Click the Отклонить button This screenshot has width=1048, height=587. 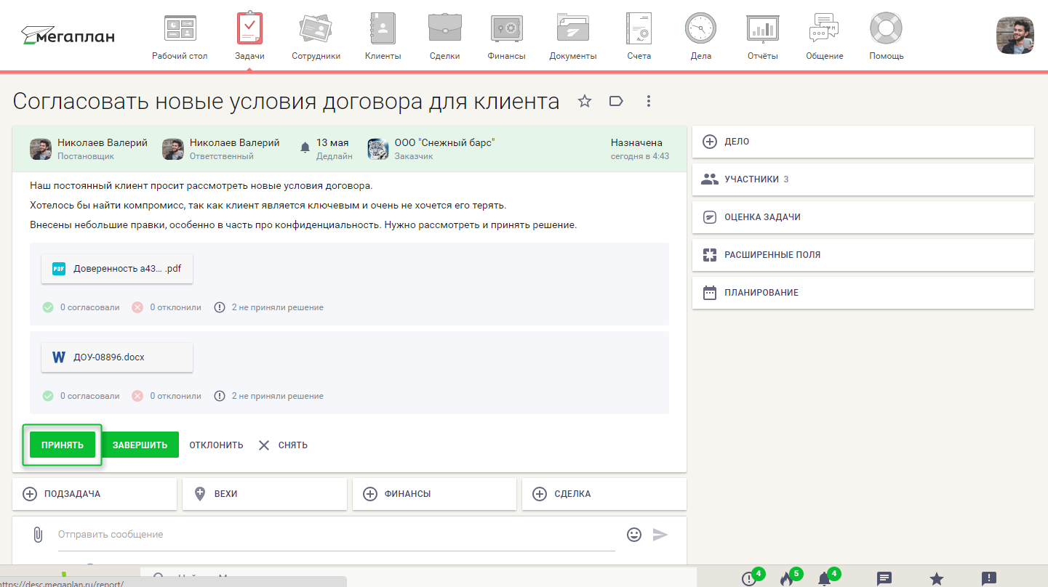[216, 445]
